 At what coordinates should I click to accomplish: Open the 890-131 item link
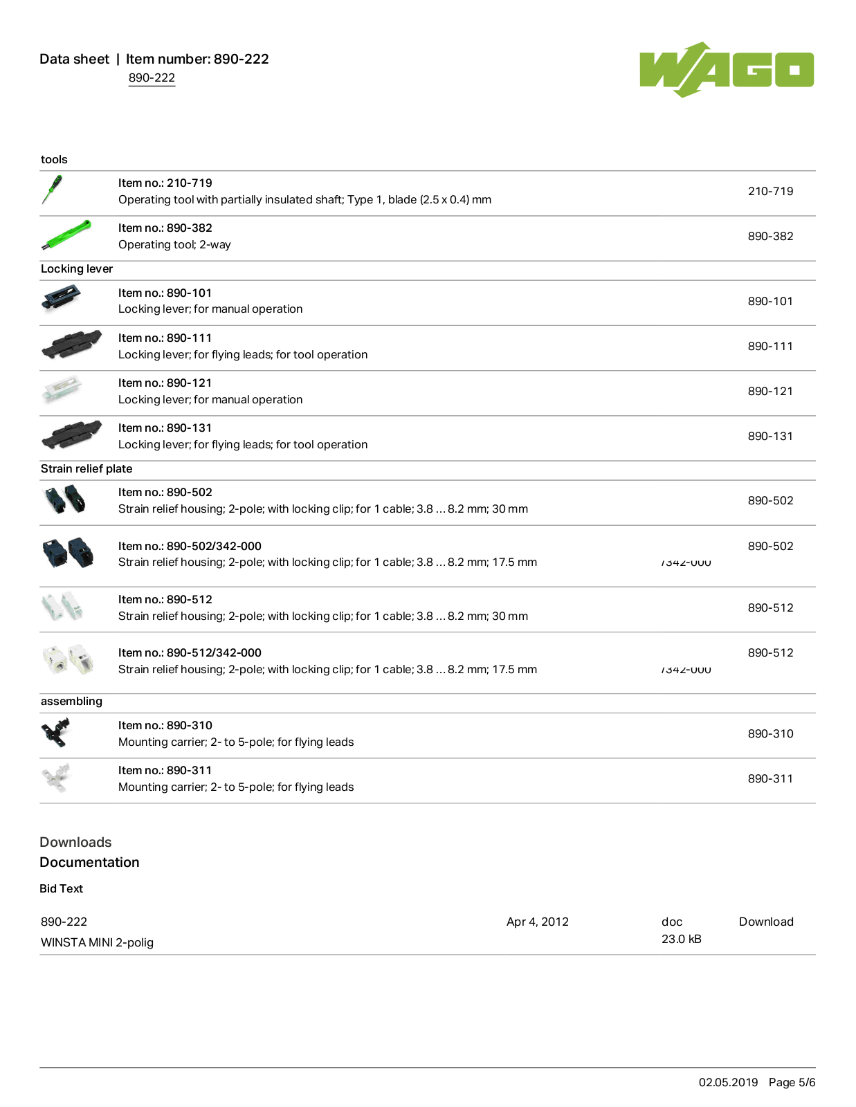pyautogui.click(x=770, y=436)
